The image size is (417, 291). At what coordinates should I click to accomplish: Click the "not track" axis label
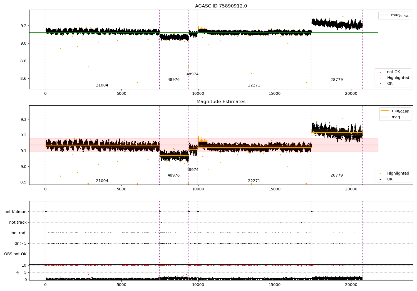tap(18, 223)
